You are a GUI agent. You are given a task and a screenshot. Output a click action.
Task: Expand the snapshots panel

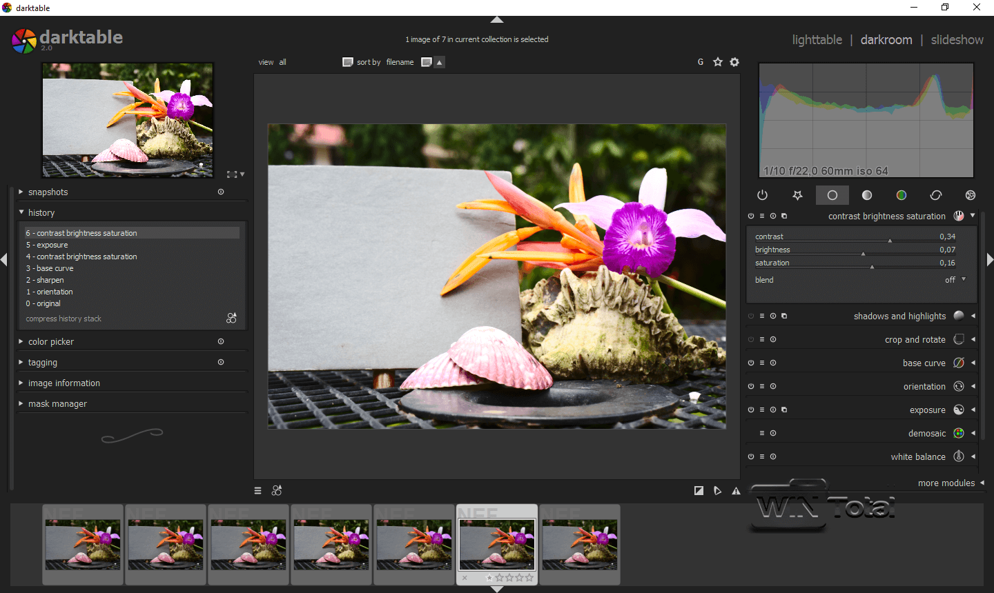(x=48, y=192)
